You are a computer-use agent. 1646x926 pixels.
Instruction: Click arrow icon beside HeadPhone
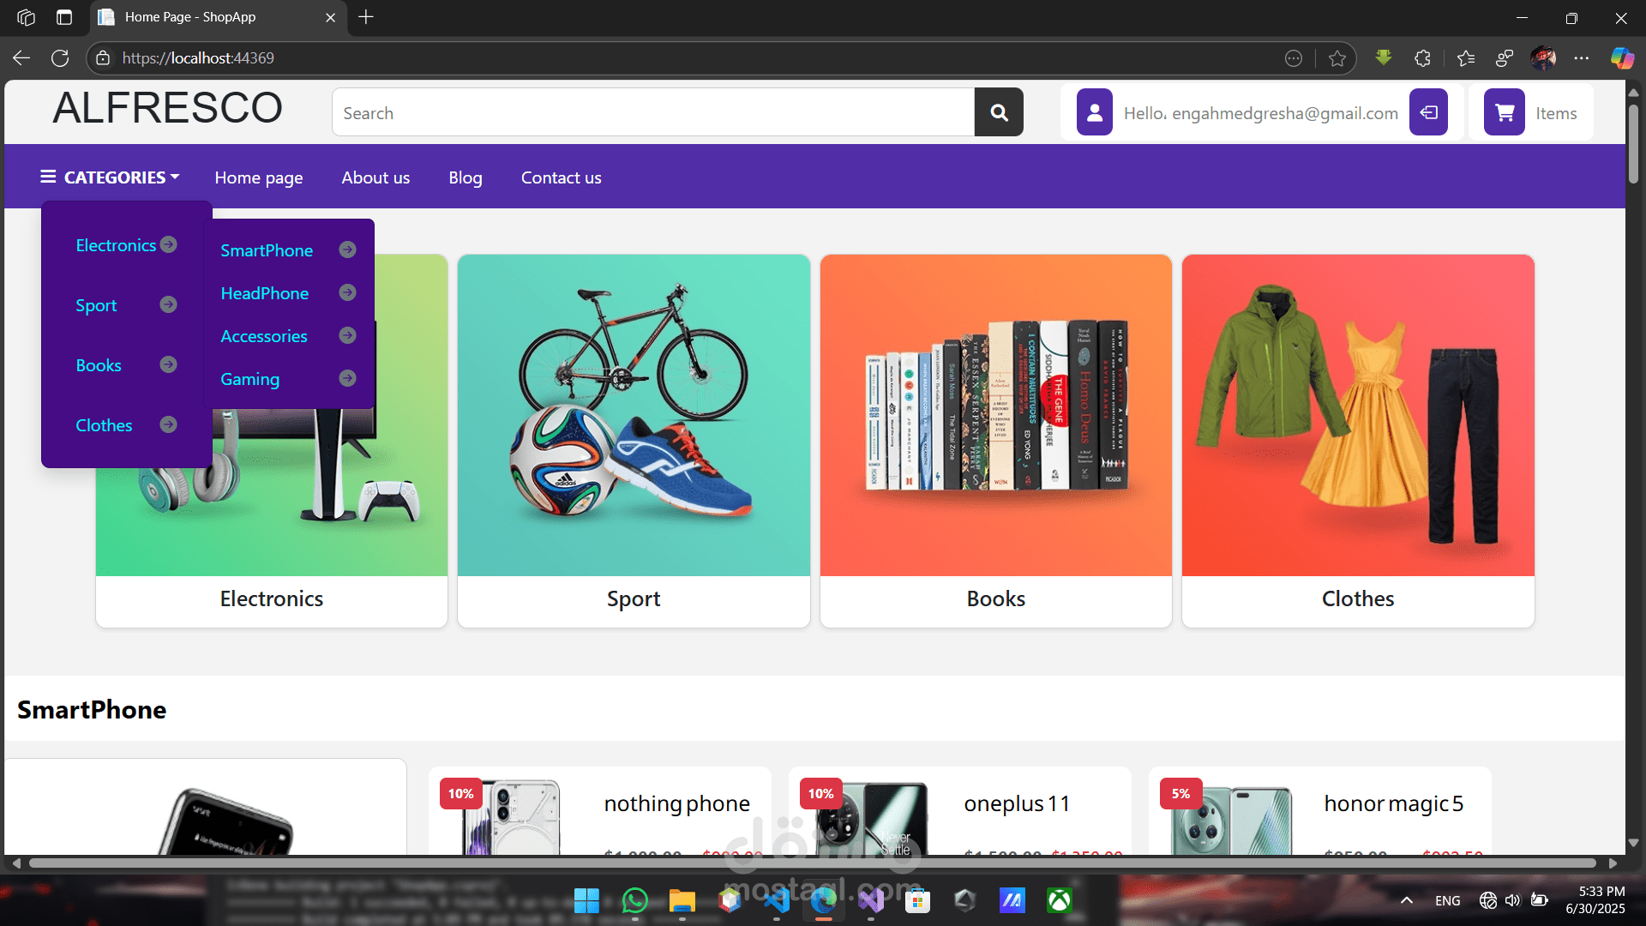(x=347, y=292)
